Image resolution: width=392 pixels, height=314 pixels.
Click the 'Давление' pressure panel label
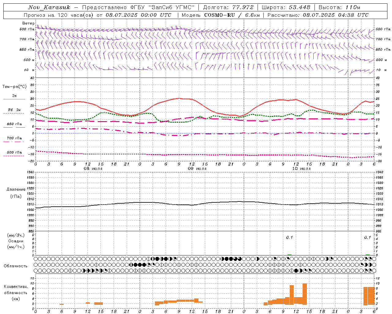16,190
